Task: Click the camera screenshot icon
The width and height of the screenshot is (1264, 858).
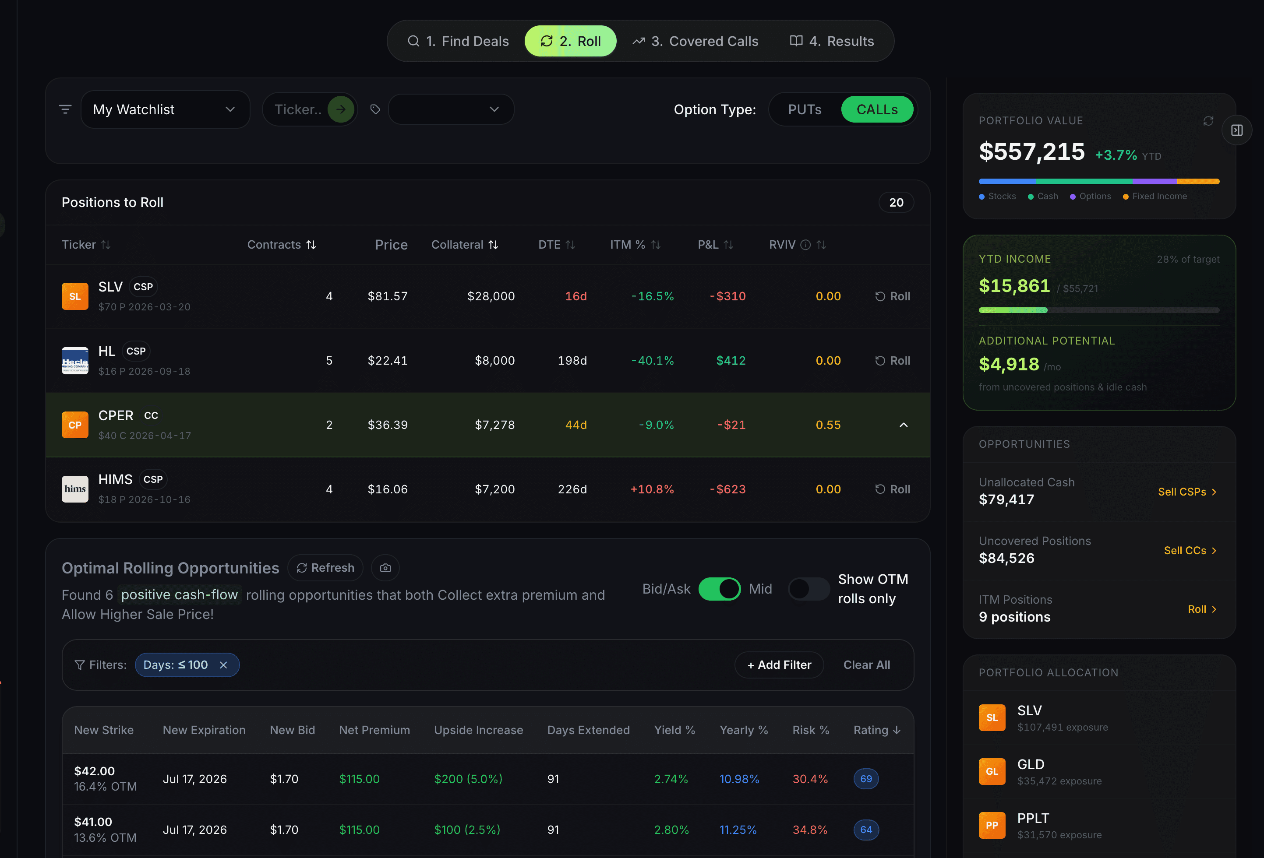Action: tap(385, 568)
